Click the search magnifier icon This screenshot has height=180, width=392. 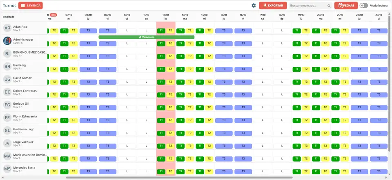pos(329,6)
